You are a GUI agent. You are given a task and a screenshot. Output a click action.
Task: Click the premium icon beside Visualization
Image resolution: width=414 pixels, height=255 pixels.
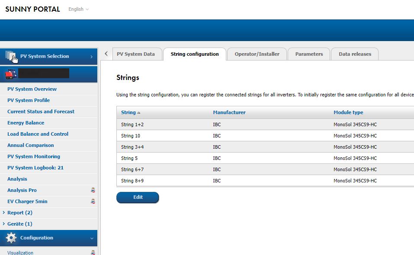click(x=93, y=252)
